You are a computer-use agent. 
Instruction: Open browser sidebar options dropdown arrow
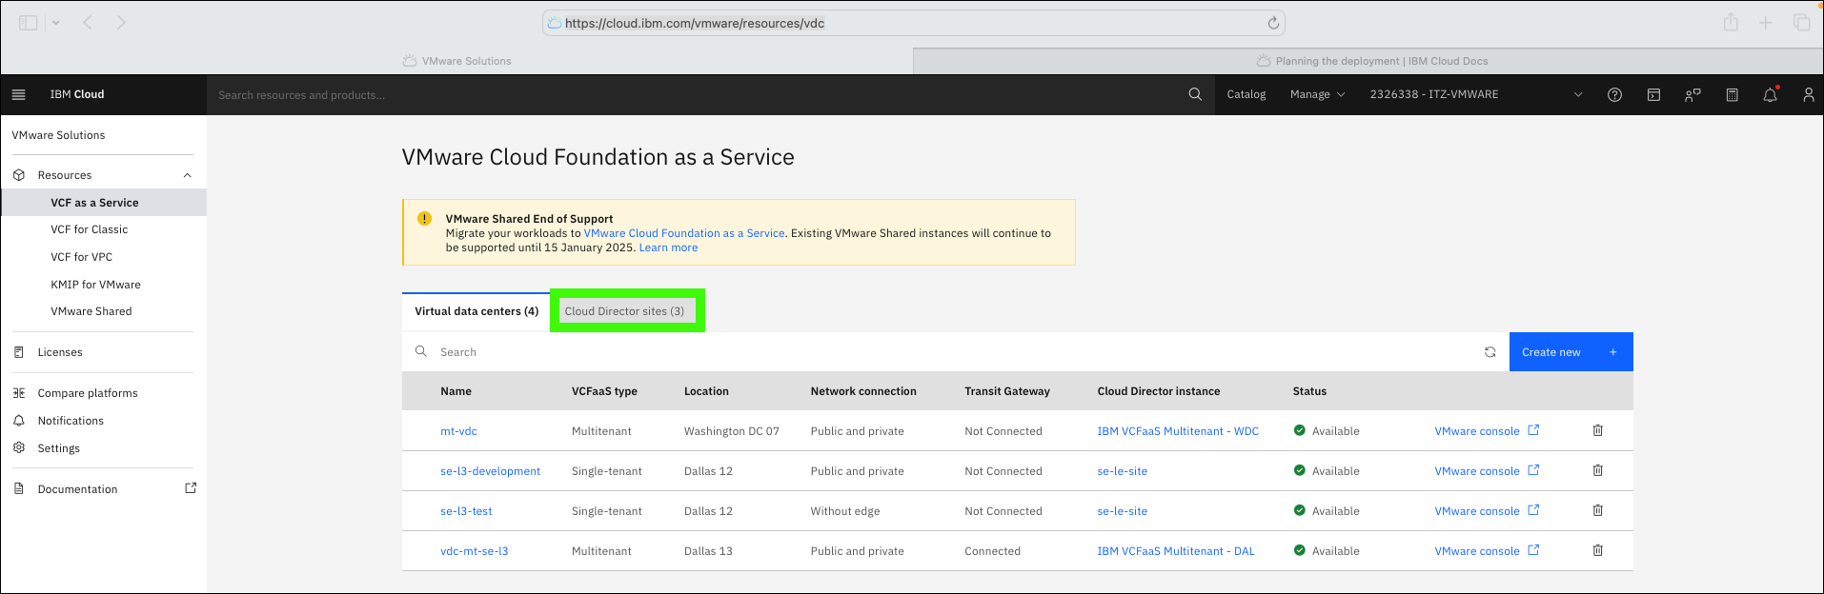point(56,22)
